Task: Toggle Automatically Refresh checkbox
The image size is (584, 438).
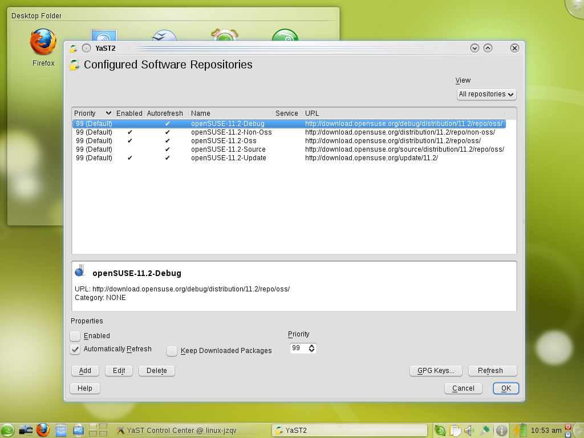Action: pyautogui.click(x=75, y=350)
